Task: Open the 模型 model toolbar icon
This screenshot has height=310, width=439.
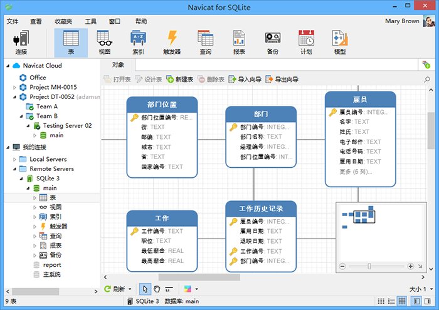Action: tap(340, 43)
